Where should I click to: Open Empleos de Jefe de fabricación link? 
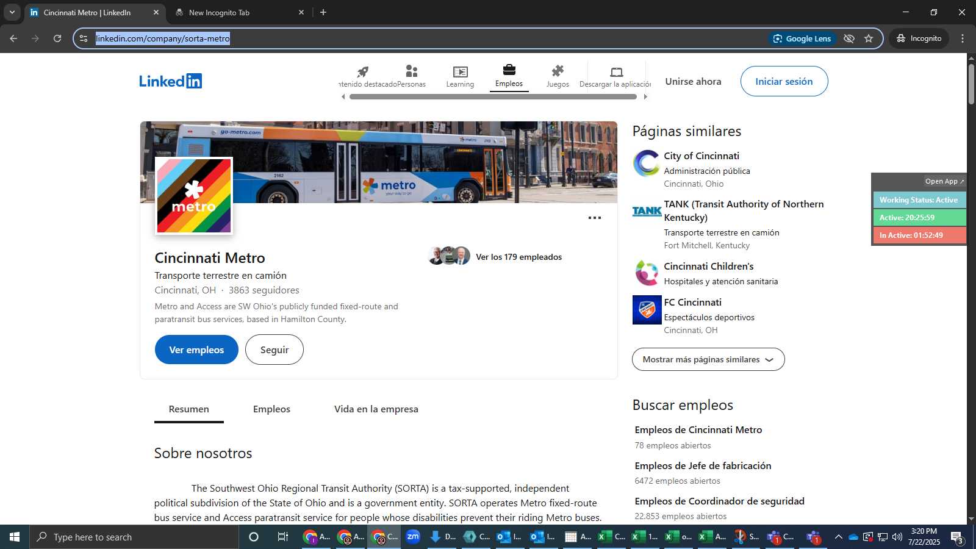703,466
